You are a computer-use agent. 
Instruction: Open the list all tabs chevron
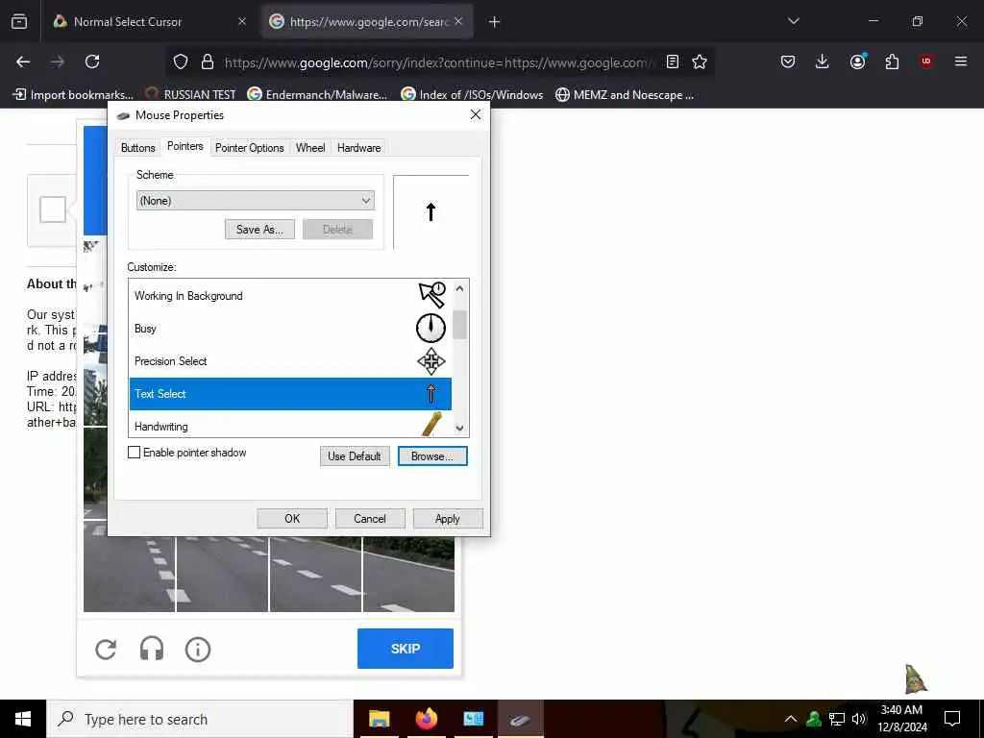pyautogui.click(x=793, y=21)
